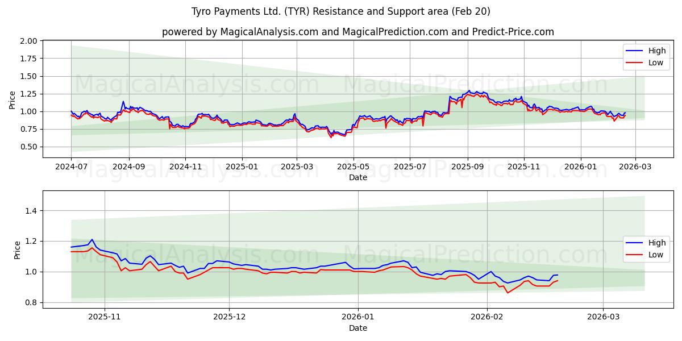
Task: Click the top chart x-axis label 2024-09
Action: click(x=128, y=168)
